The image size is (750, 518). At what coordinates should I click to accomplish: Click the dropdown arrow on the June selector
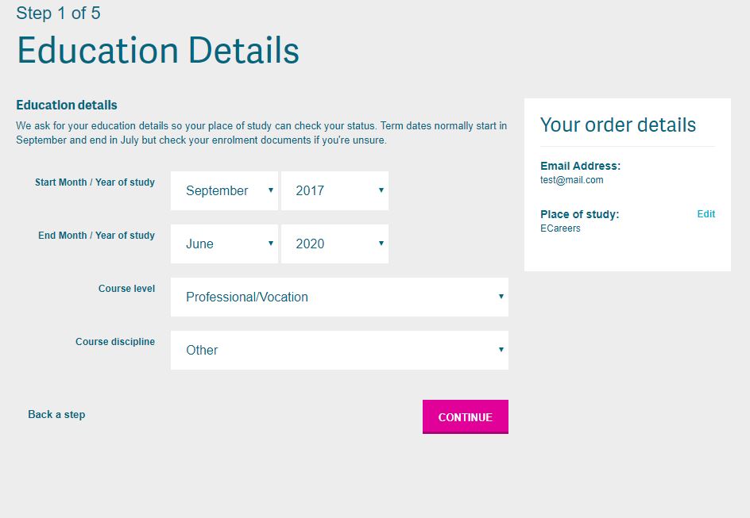[271, 244]
